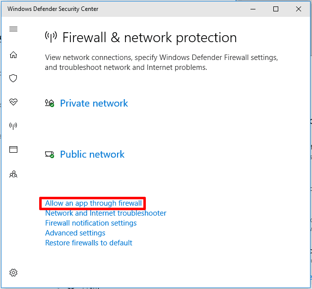Open Firewall notification settings
312x289 pixels.
[91, 223]
